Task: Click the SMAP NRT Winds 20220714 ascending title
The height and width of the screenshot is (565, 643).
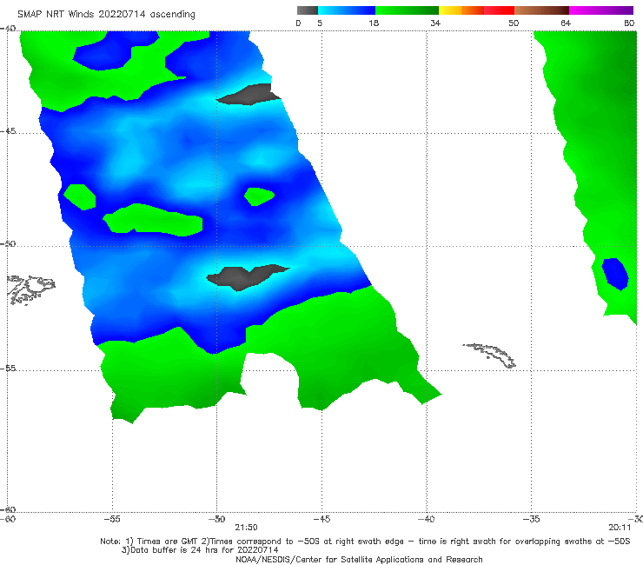Action: [106, 14]
